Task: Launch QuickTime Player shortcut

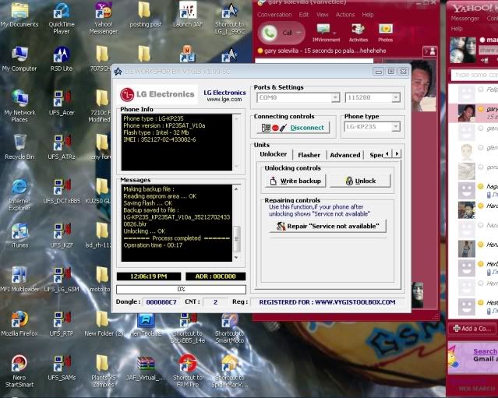Action: 62,18
